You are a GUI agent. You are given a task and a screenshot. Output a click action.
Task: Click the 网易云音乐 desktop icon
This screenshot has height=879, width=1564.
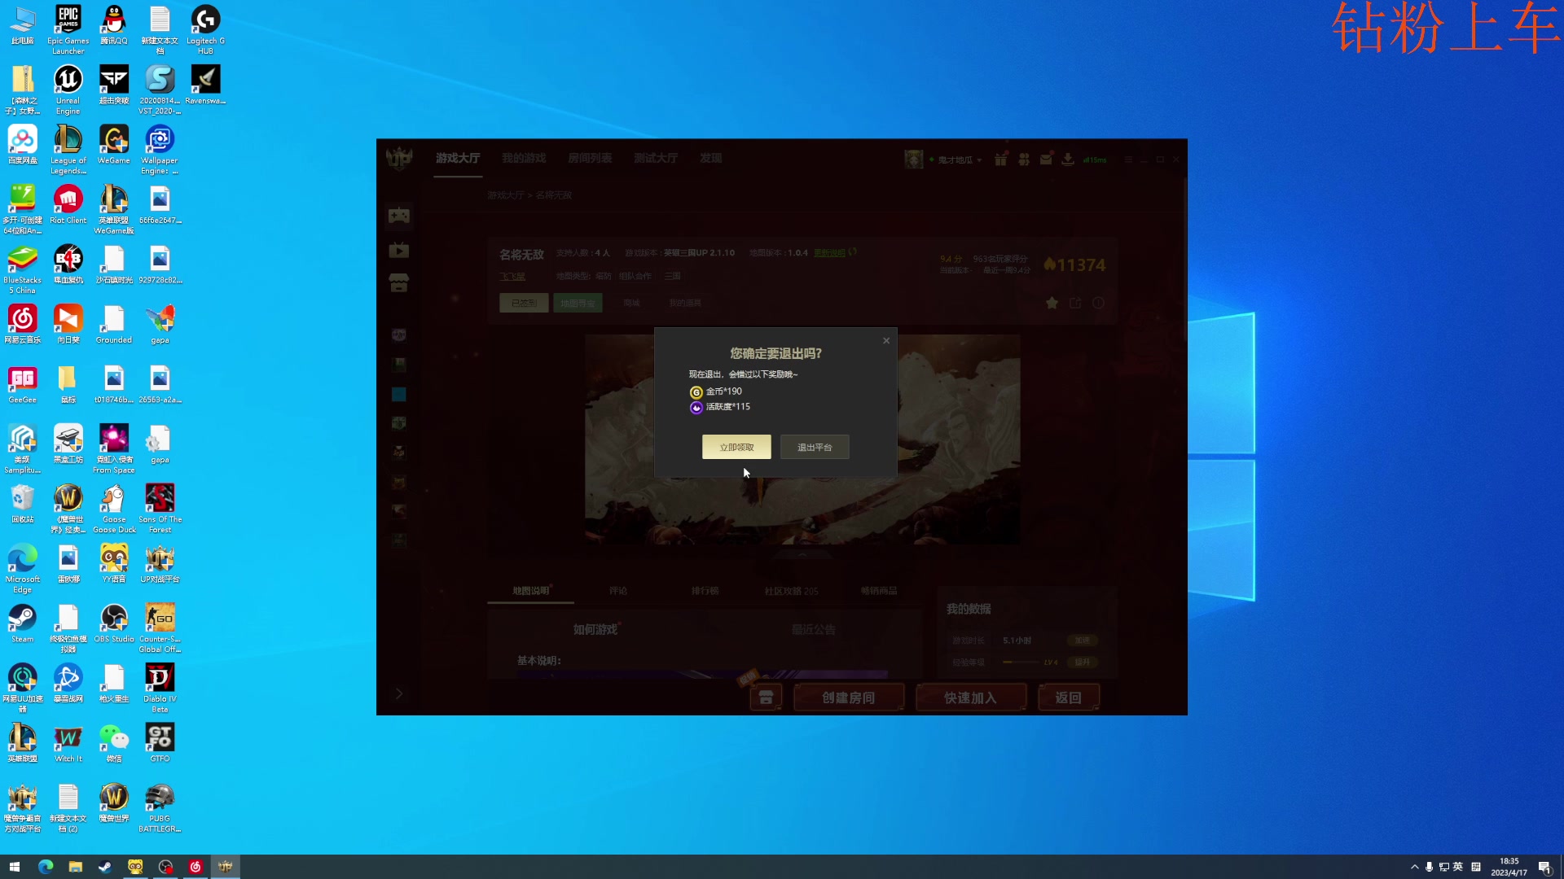(x=23, y=324)
